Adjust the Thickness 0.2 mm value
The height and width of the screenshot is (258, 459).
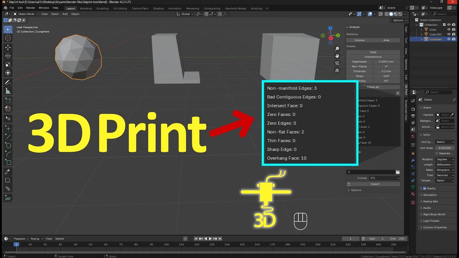[x=386, y=71]
